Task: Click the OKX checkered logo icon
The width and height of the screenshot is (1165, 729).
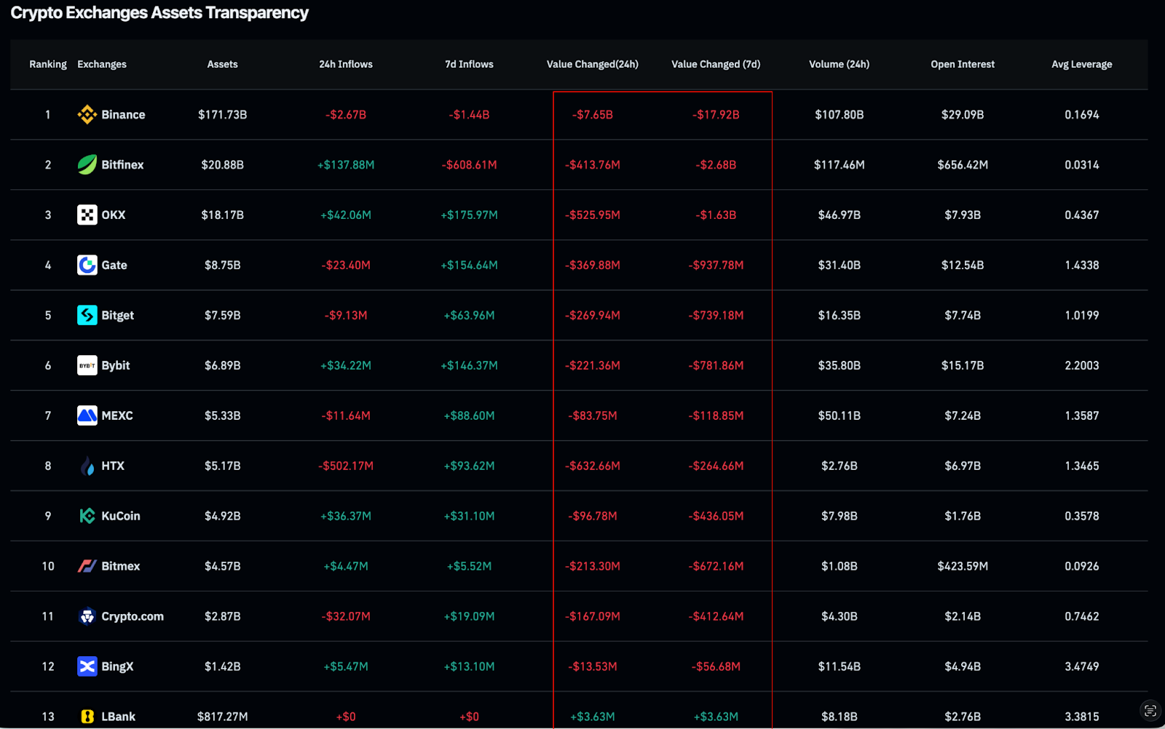Action: (x=87, y=215)
